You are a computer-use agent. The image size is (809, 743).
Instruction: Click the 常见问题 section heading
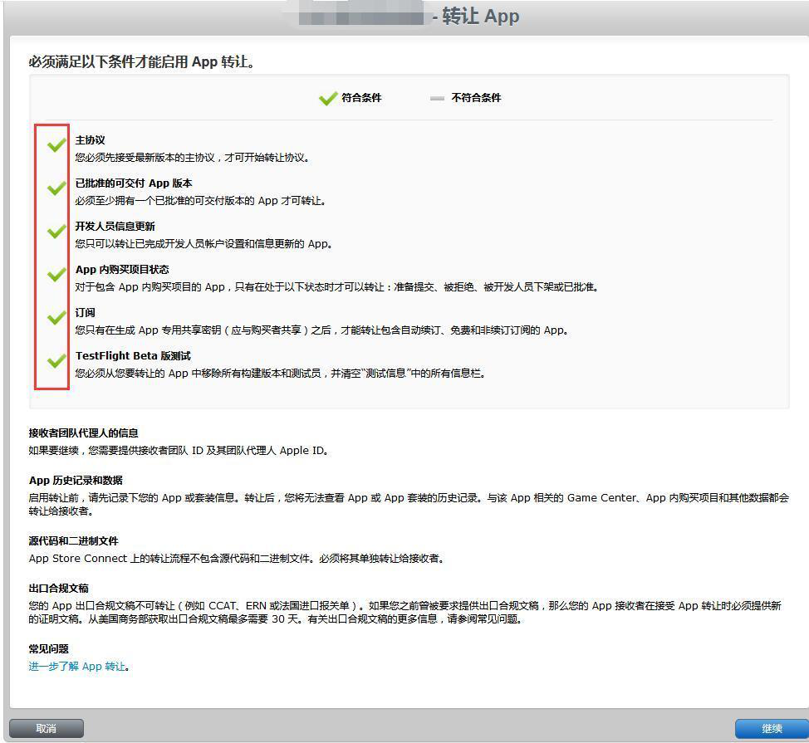(x=48, y=648)
